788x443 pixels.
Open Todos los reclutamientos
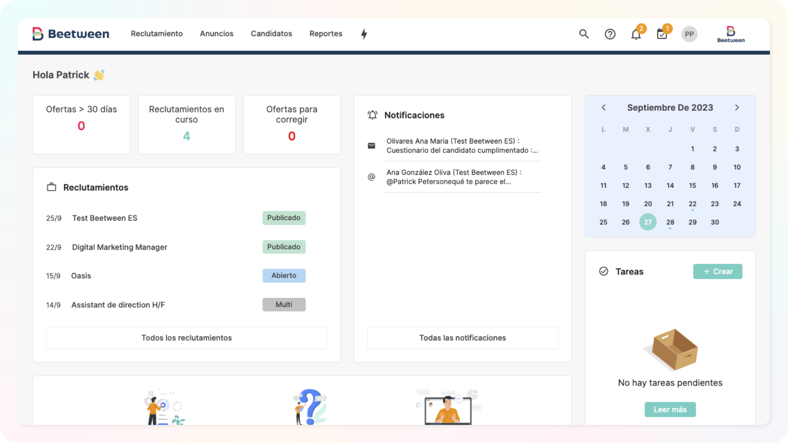(x=186, y=338)
